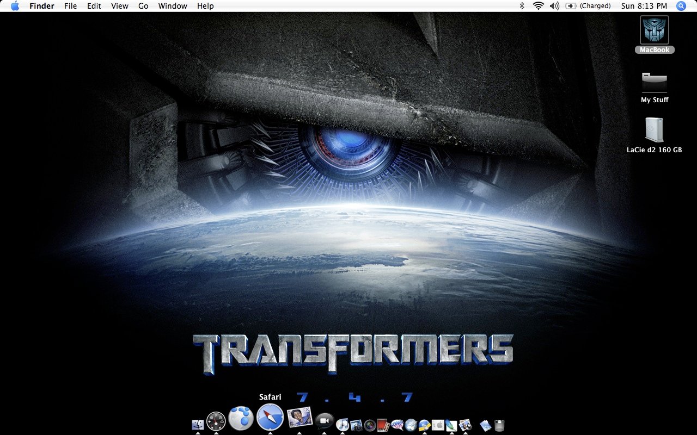Screen dimensions: 697x435
Task: Show the battery Charged status menu
Action: pos(589,6)
